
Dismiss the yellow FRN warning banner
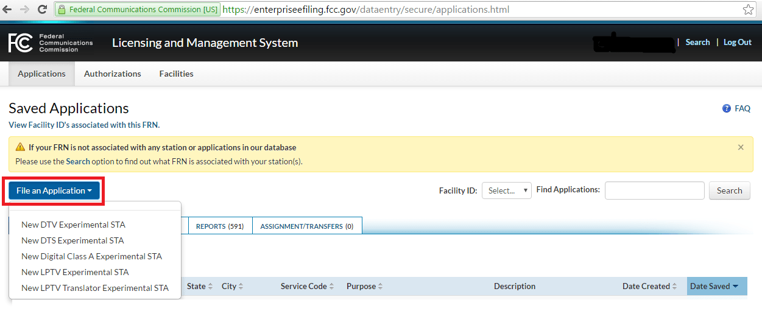coord(741,147)
